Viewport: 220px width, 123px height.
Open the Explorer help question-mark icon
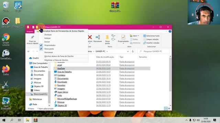pyautogui.click(x=170, y=31)
